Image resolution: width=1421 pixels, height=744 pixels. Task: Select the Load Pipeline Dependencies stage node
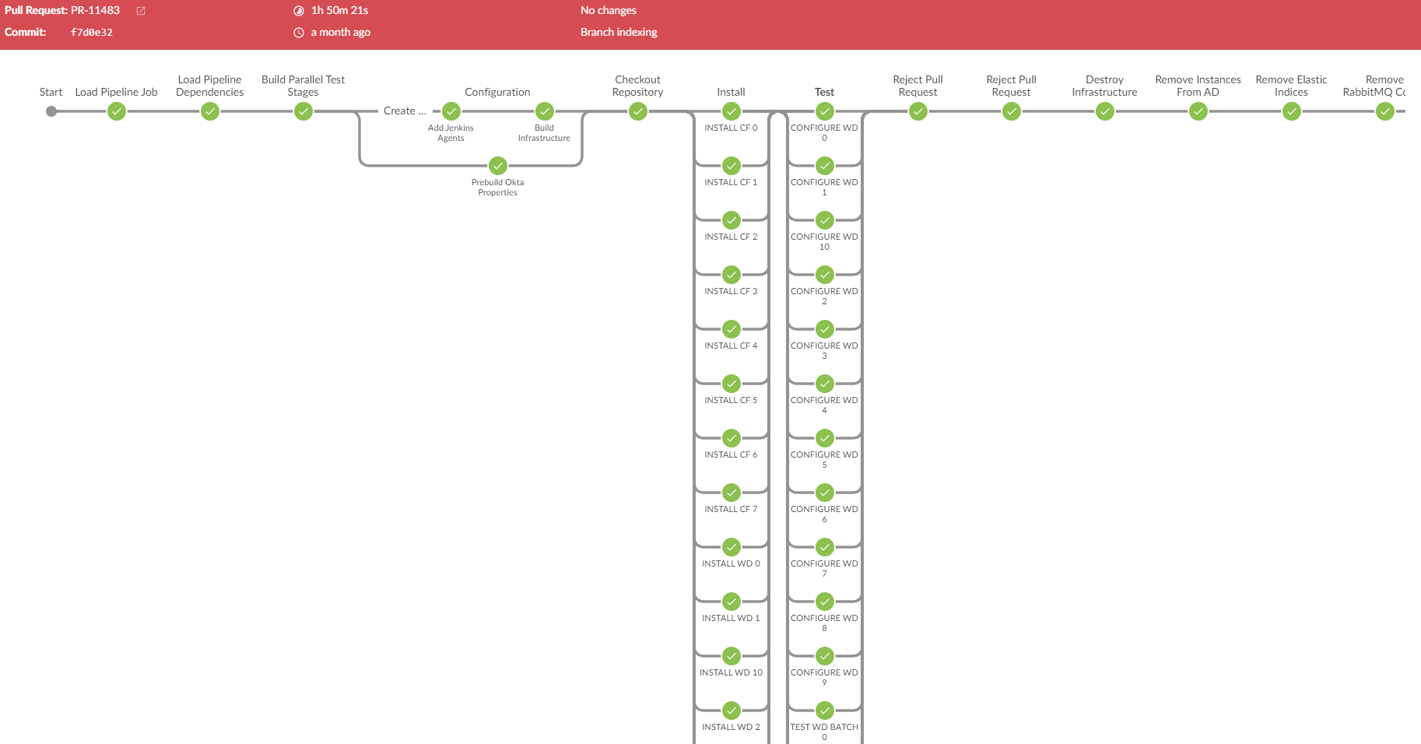click(210, 111)
